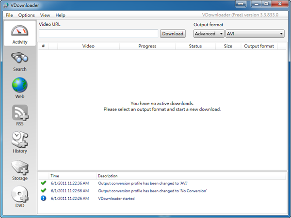Sort by the Status column header
The height and width of the screenshot is (218, 291).
click(195, 46)
